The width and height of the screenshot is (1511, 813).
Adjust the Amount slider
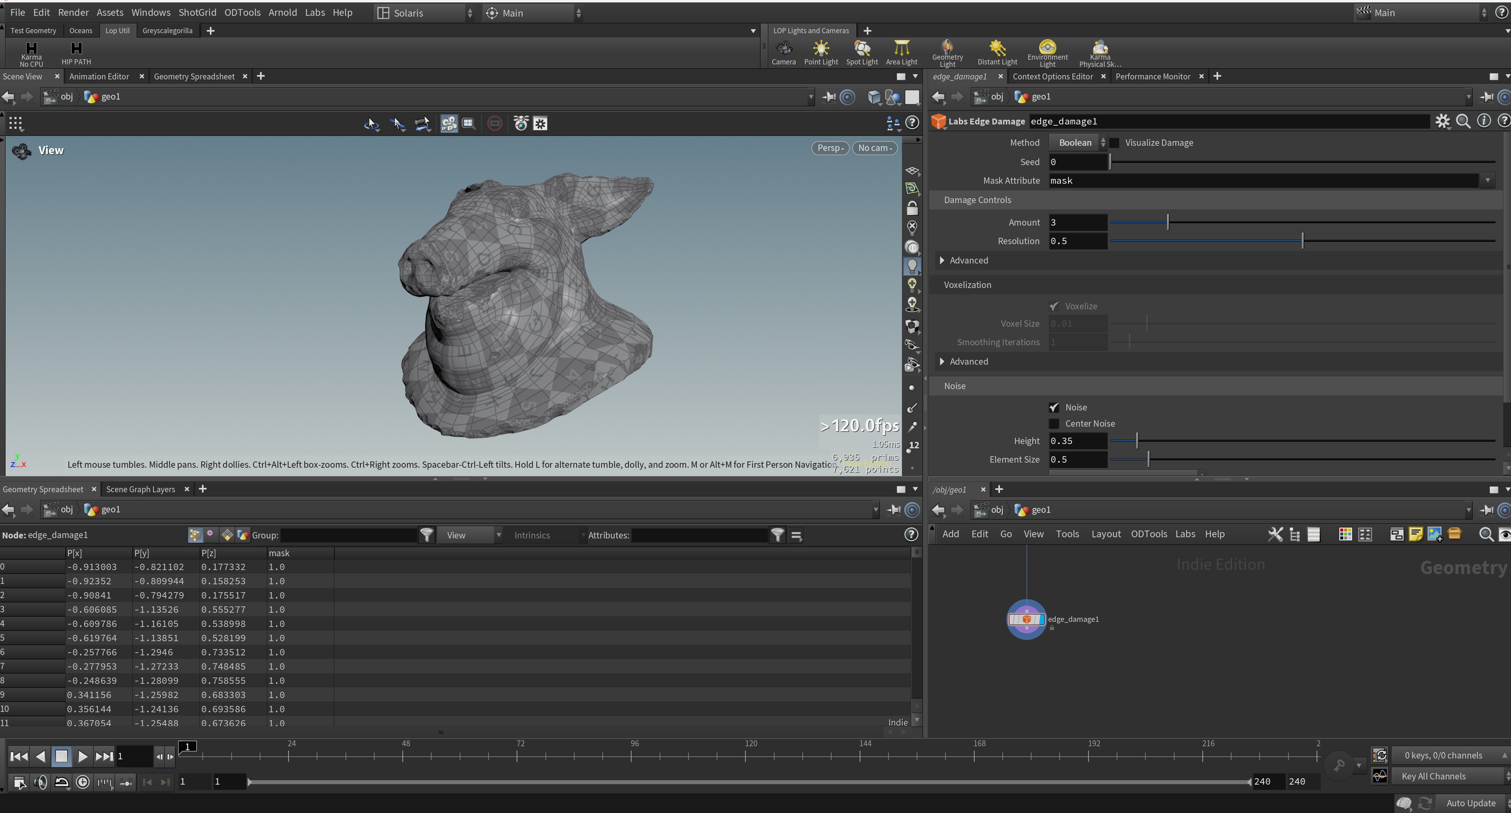[x=1302, y=222]
